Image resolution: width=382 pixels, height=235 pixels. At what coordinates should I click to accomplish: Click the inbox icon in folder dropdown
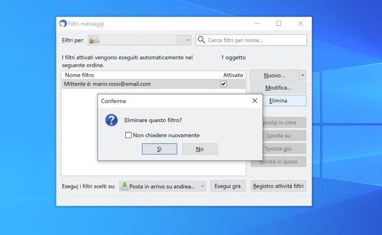click(125, 186)
